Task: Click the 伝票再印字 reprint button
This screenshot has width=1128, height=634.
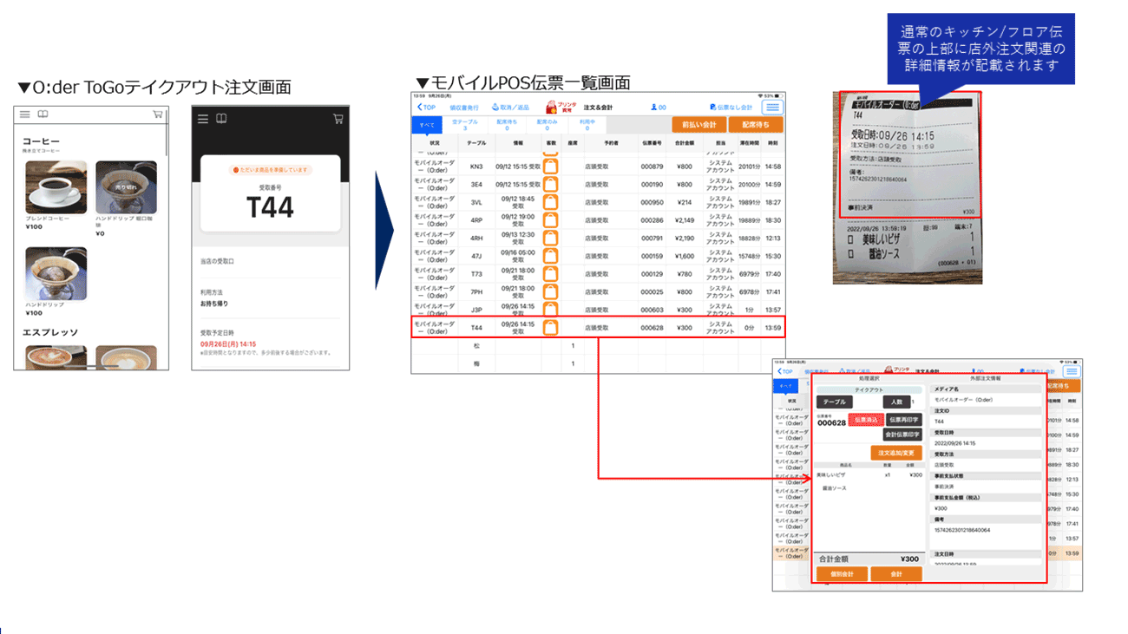Action: [903, 420]
